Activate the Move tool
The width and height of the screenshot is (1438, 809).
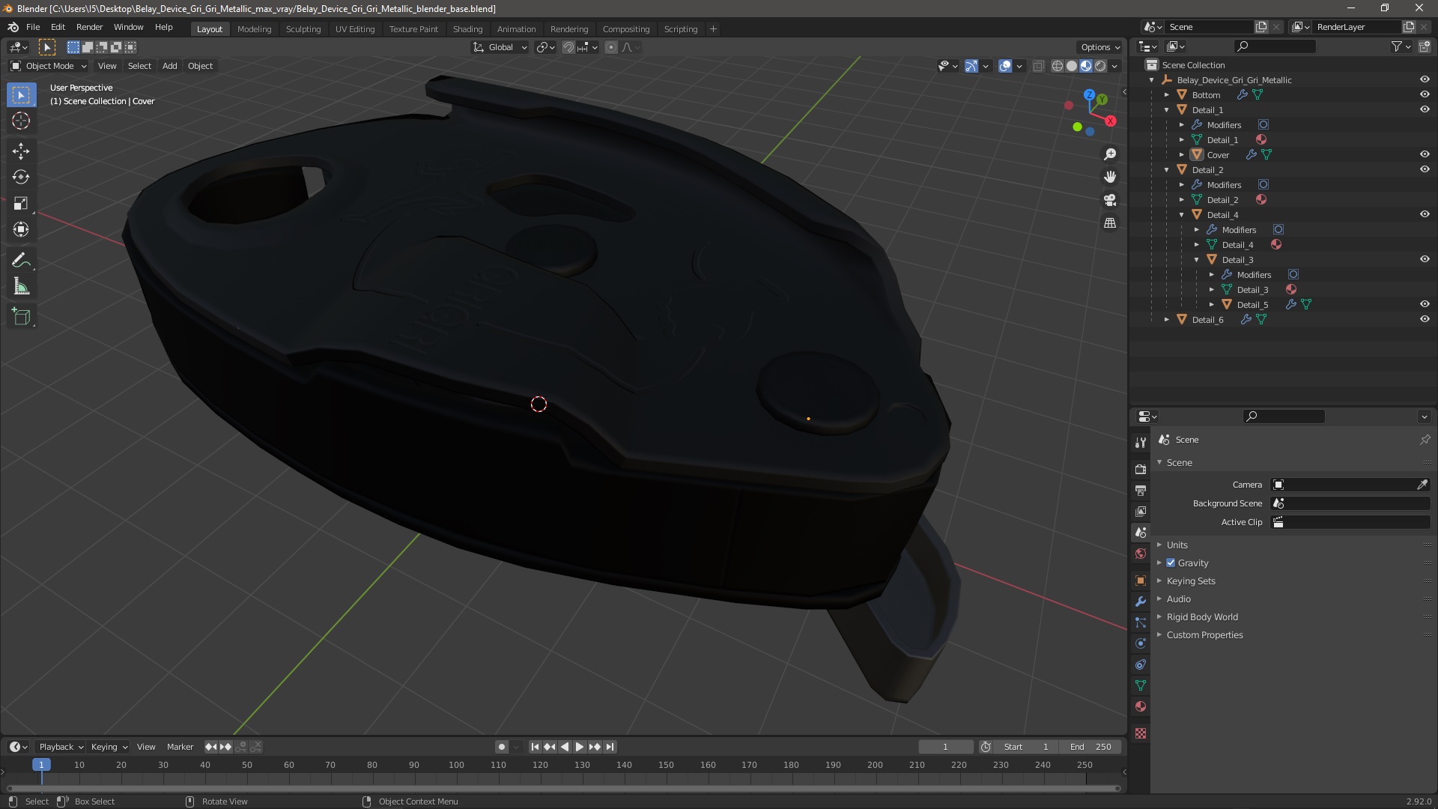coord(21,151)
